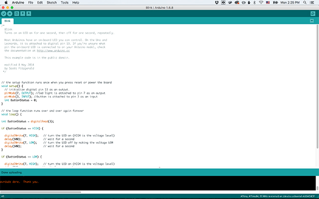Click the console vertical scrollbar
Screen dimensions: 319x199
(317, 188)
